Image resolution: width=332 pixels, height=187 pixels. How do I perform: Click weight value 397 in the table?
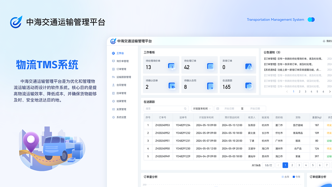tap(317, 156)
